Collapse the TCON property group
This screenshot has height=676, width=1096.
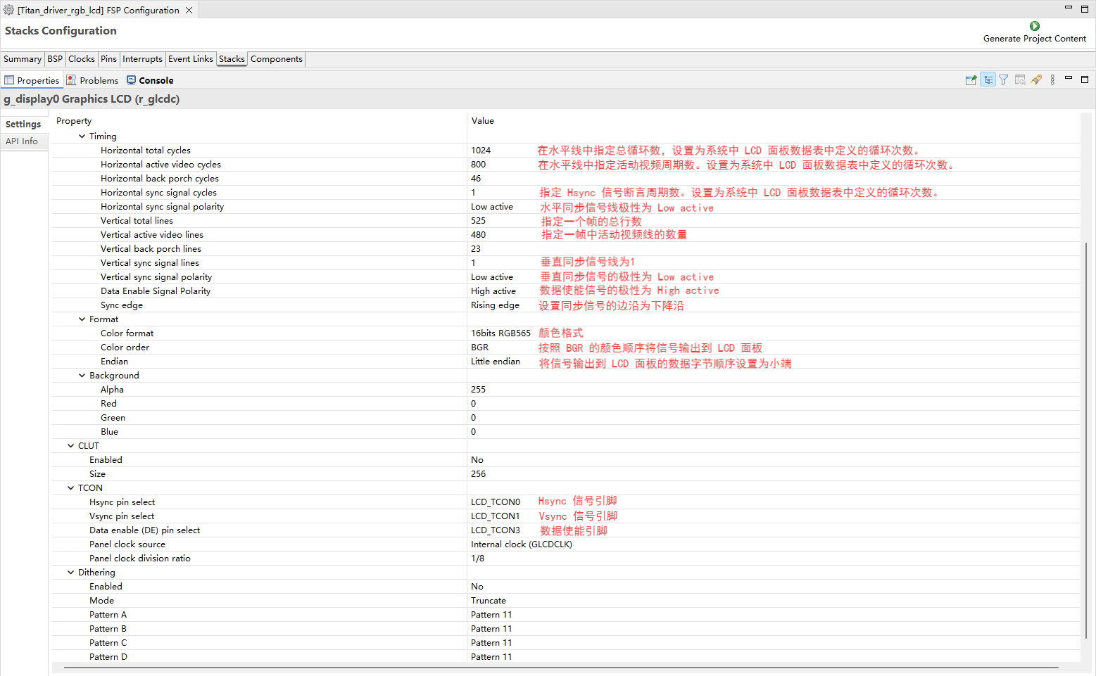[x=71, y=488]
